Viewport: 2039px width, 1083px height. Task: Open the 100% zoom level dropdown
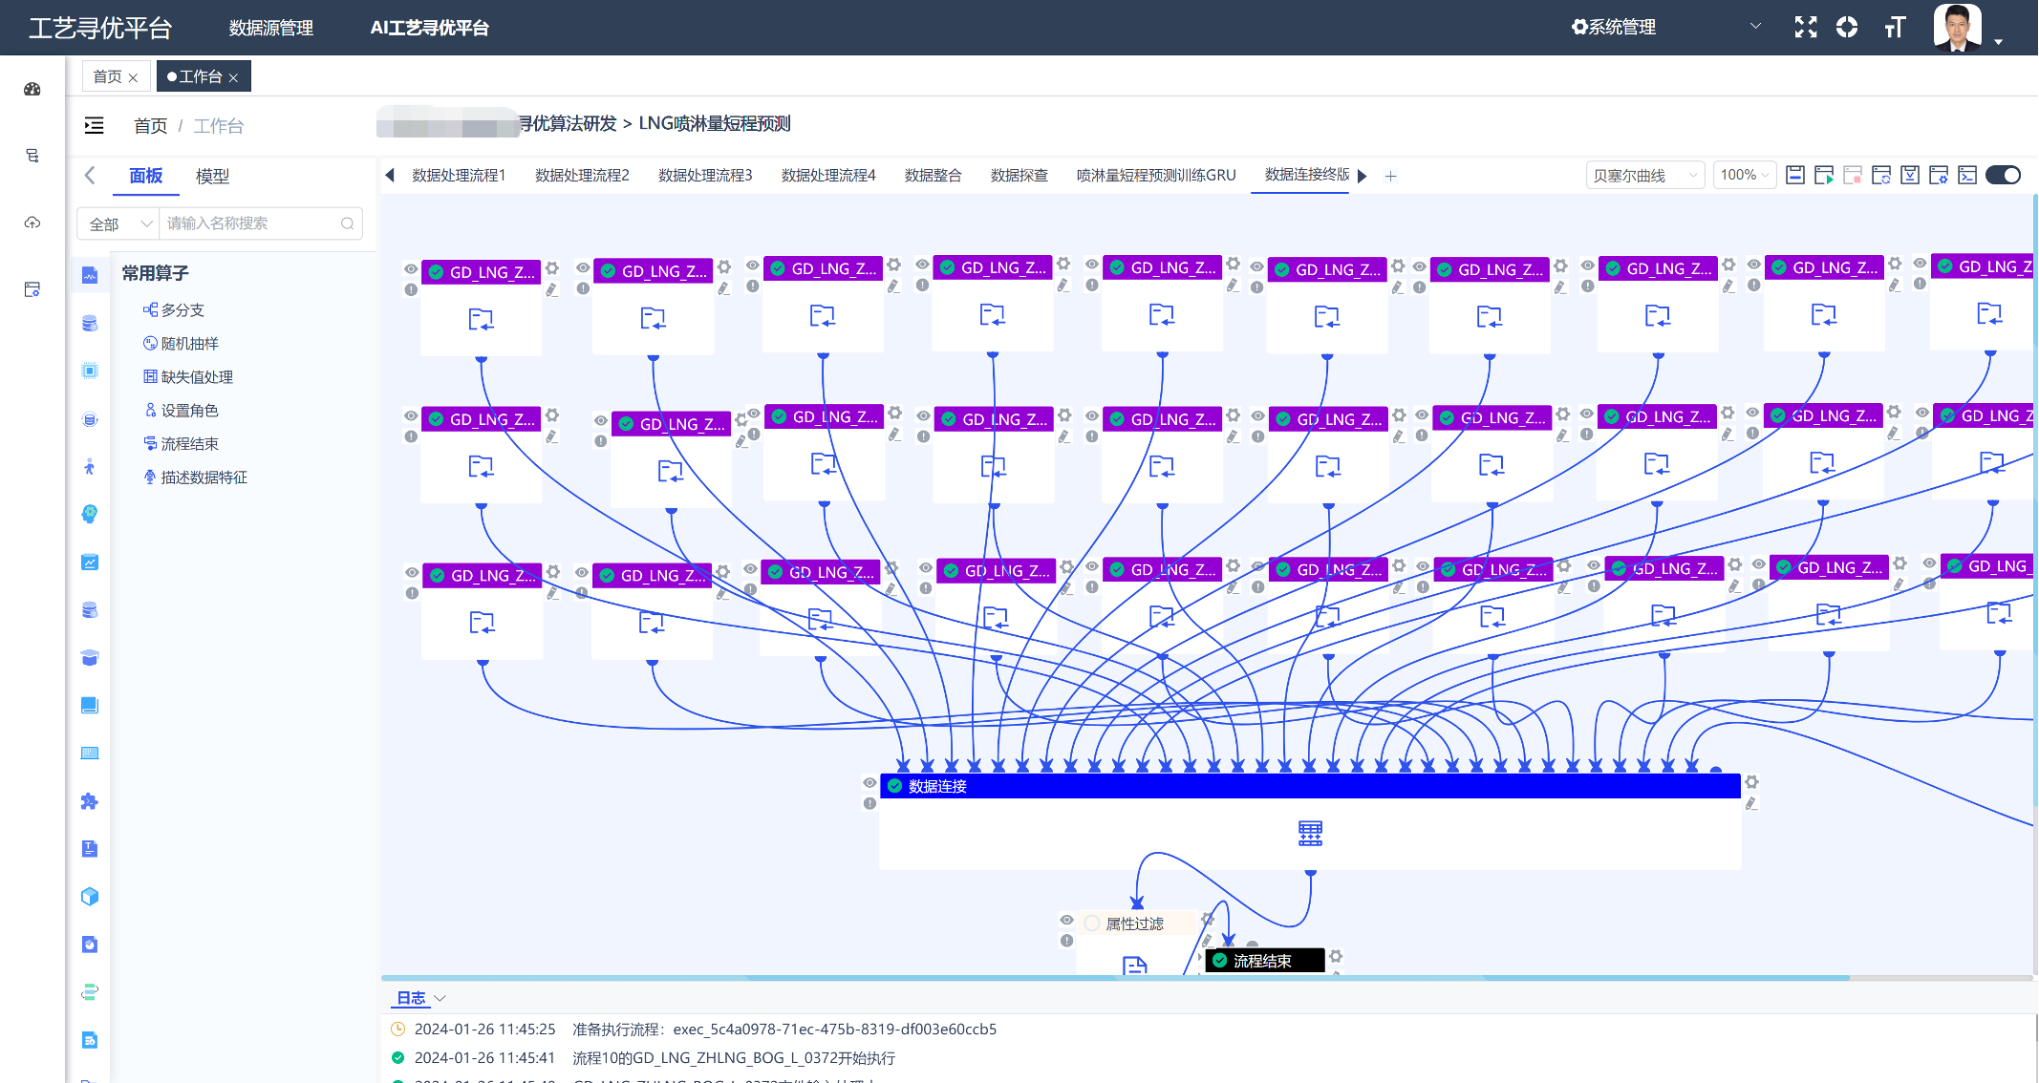coord(1745,175)
